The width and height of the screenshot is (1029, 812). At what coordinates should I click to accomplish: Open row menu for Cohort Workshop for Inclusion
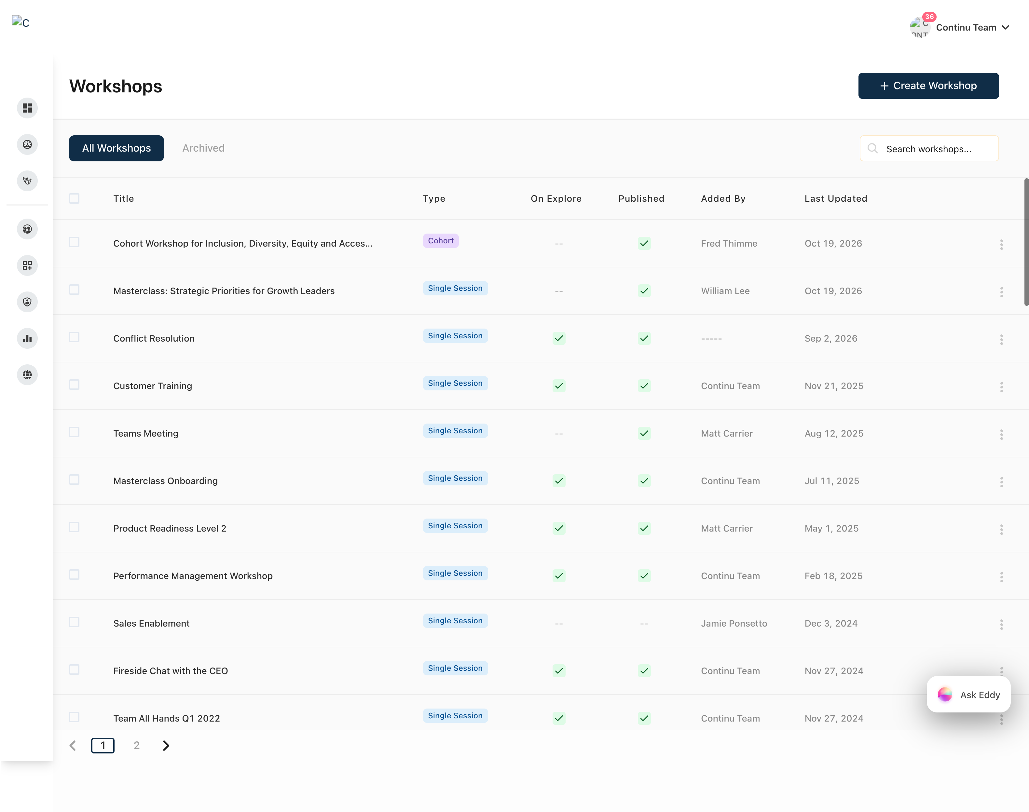click(1001, 244)
